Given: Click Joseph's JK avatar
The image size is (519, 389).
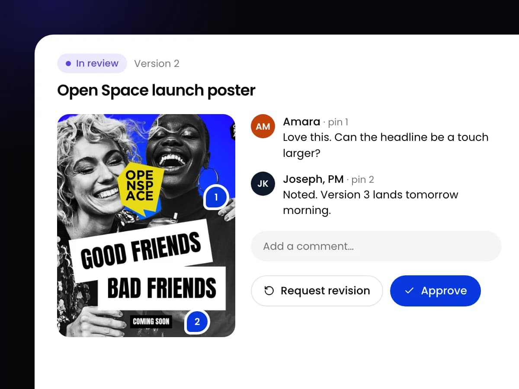Looking at the screenshot, I should (x=263, y=184).
